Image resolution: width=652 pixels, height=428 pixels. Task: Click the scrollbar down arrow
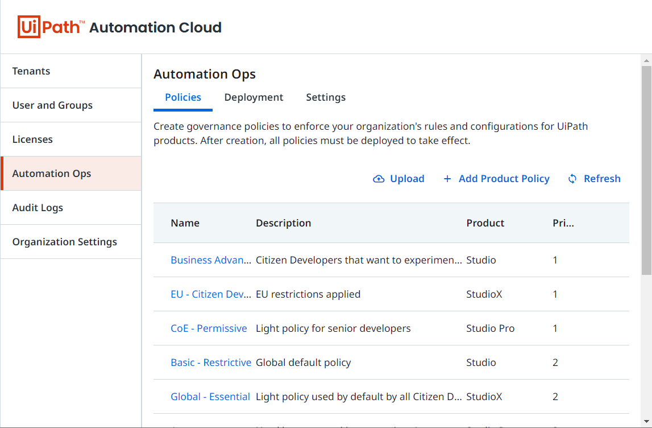pos(646,421)
